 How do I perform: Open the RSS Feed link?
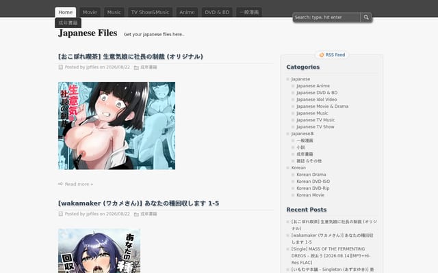click(335, 55)
